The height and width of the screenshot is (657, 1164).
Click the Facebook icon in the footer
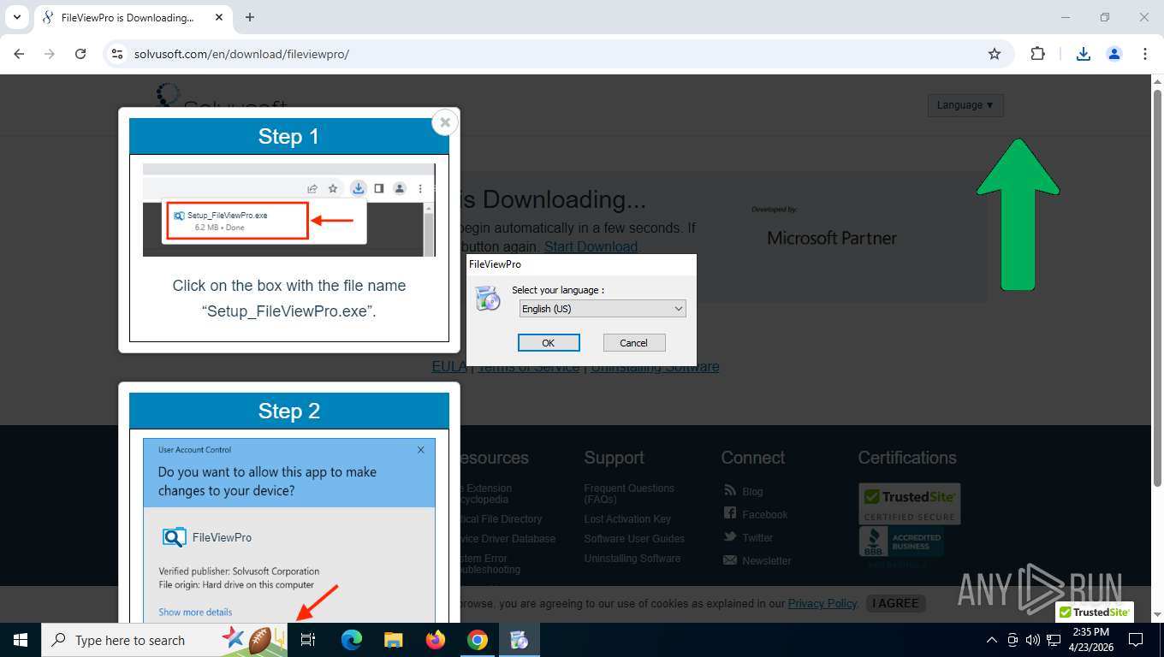click(x=730, y=513)
